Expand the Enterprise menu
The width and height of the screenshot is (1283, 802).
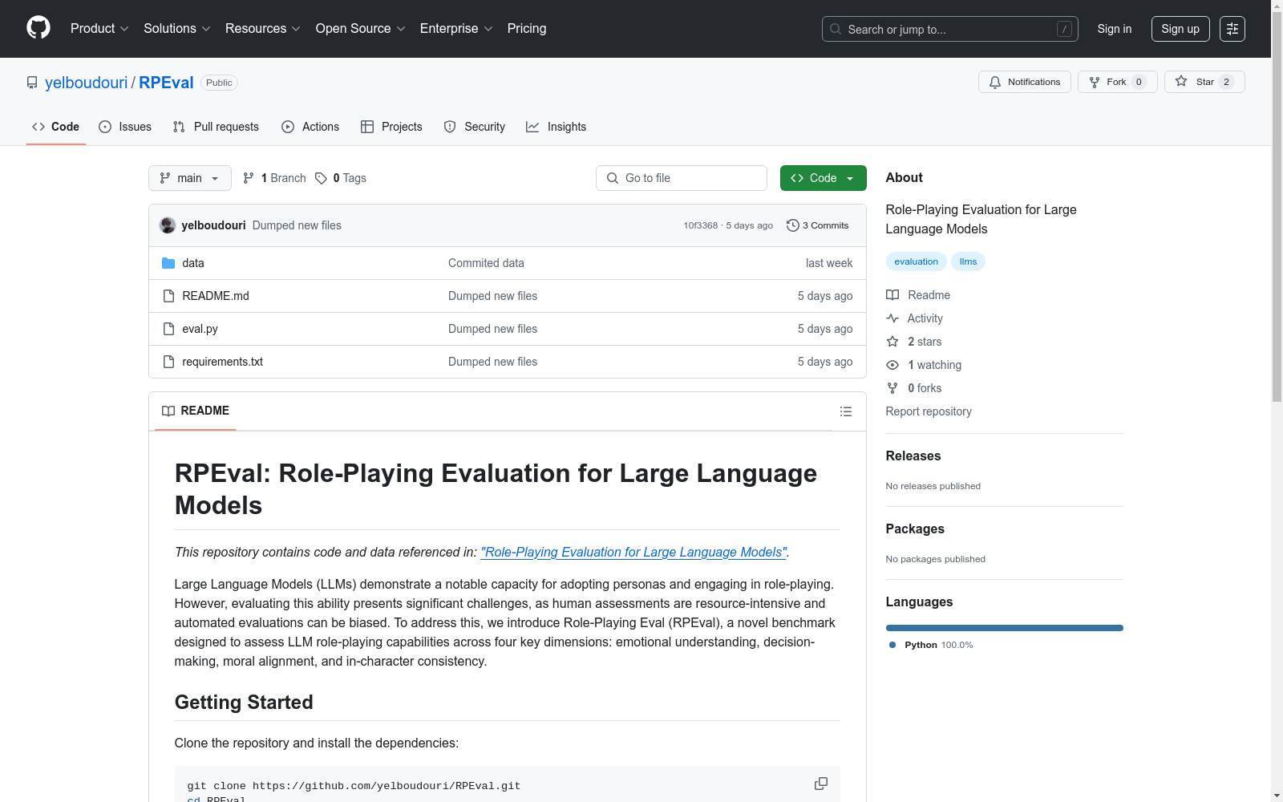(456, 29)
